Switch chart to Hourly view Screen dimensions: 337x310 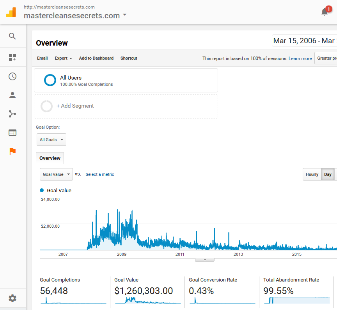coord(312,174)
